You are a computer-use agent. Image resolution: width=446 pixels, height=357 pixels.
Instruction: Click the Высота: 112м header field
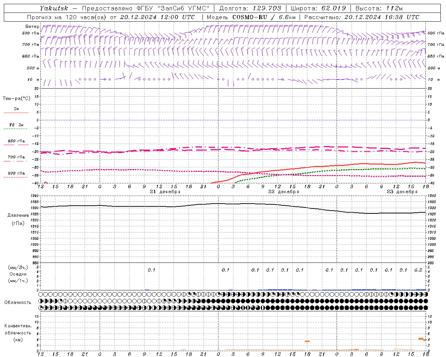[x=379, y=8]
